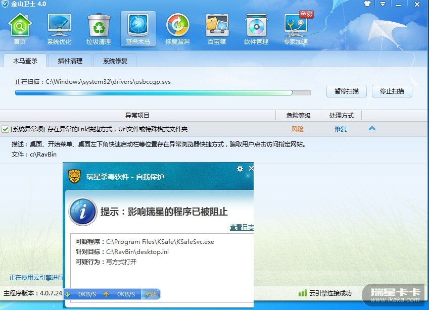
Task: Close the 金山卫士 window
Action: click(x=417, y=5)
